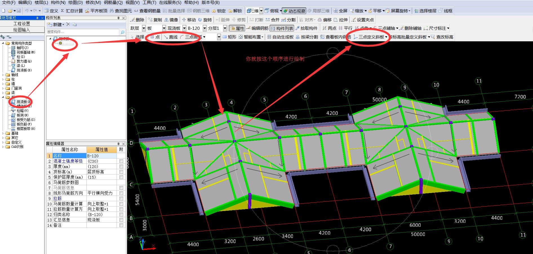Open the 帮助(H) menu

(191, 3)
